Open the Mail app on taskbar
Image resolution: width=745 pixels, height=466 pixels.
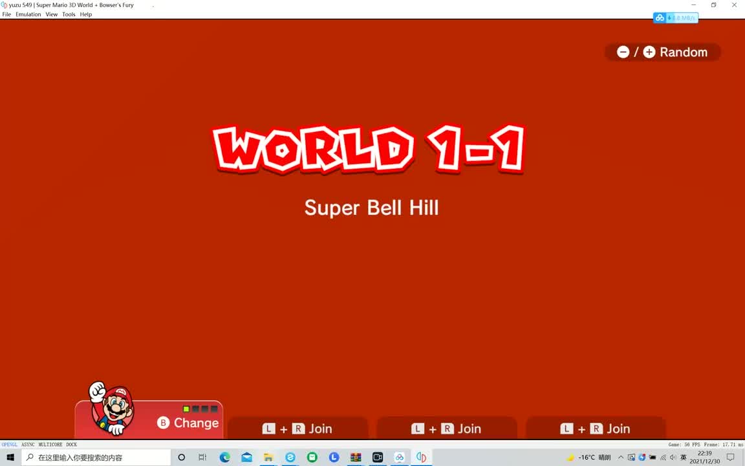pyautogui.click(x=246, y=457)
